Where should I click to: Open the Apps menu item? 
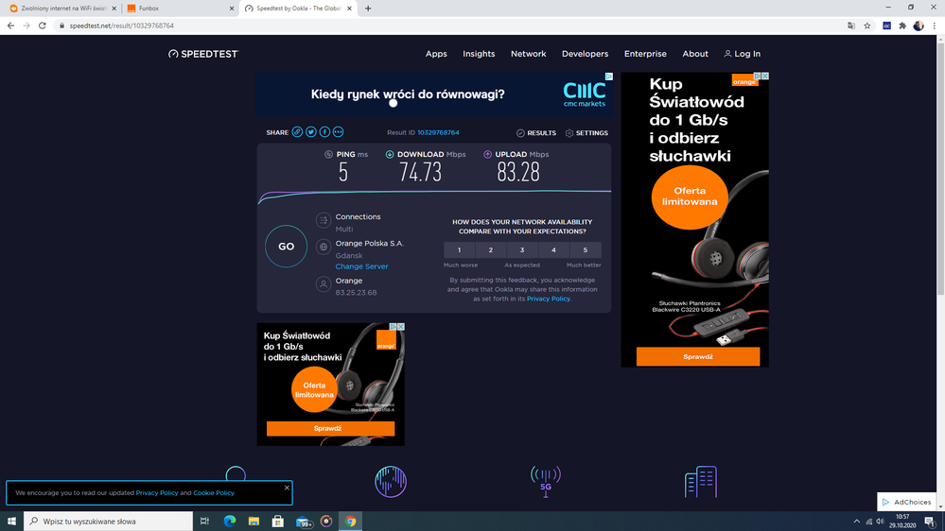click(x=436, y=54)
